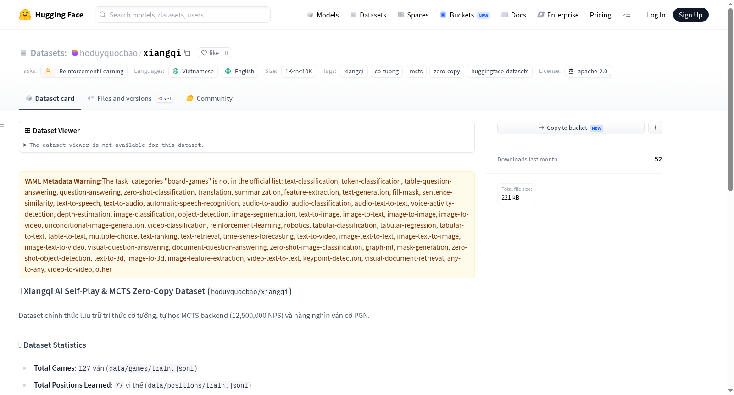Open the Enterprise page
Image resolution: width=734 pixels, height=395 pixels.
pos(558,15)
